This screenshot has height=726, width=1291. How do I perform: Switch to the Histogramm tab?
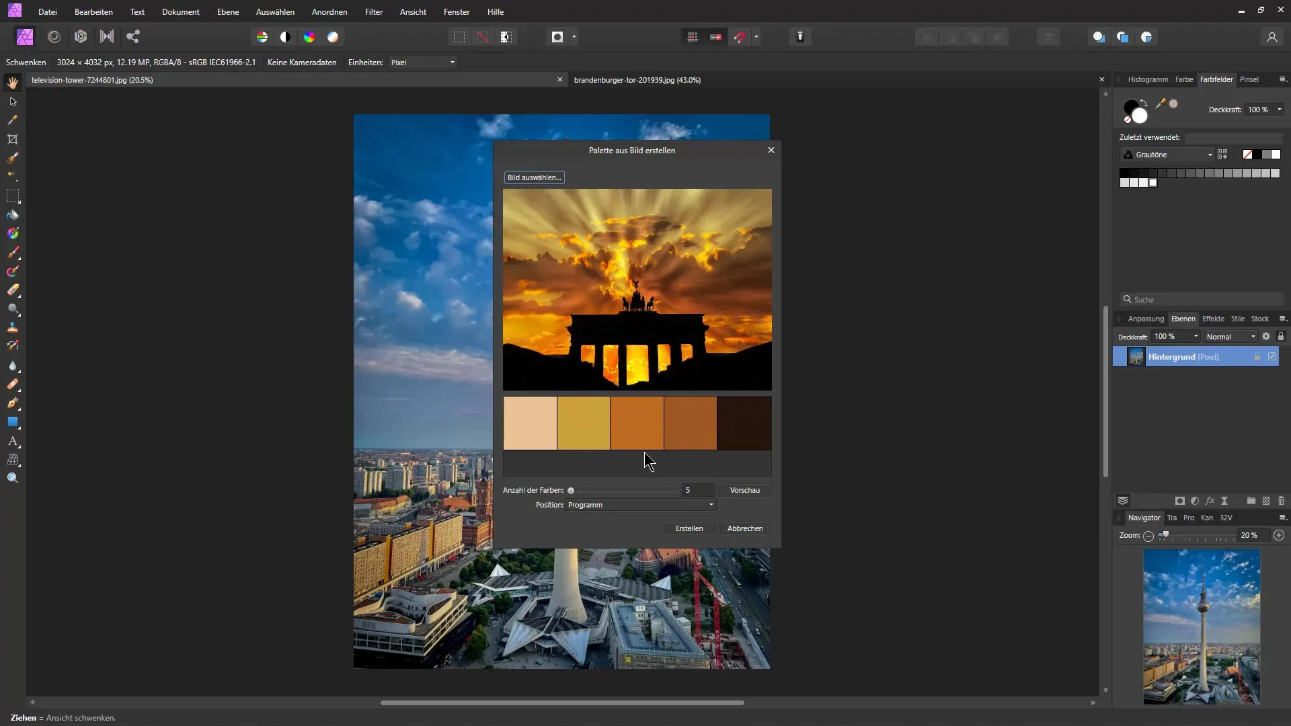coord(1148,79)
